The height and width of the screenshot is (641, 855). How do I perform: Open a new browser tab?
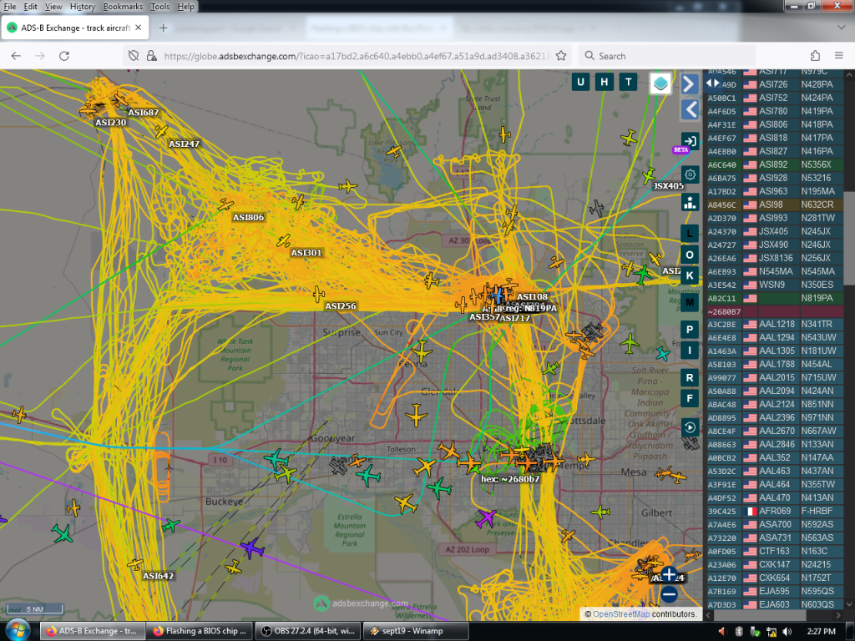coord(163,28)
